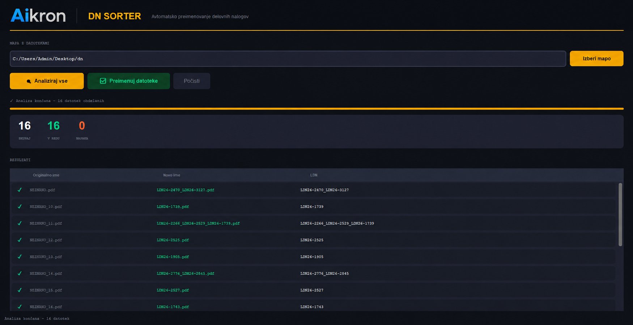Select original file name NEZNANO.pdf
This screenshot has height=325, width=633.
pyautogui.click(x=42, y=190)
